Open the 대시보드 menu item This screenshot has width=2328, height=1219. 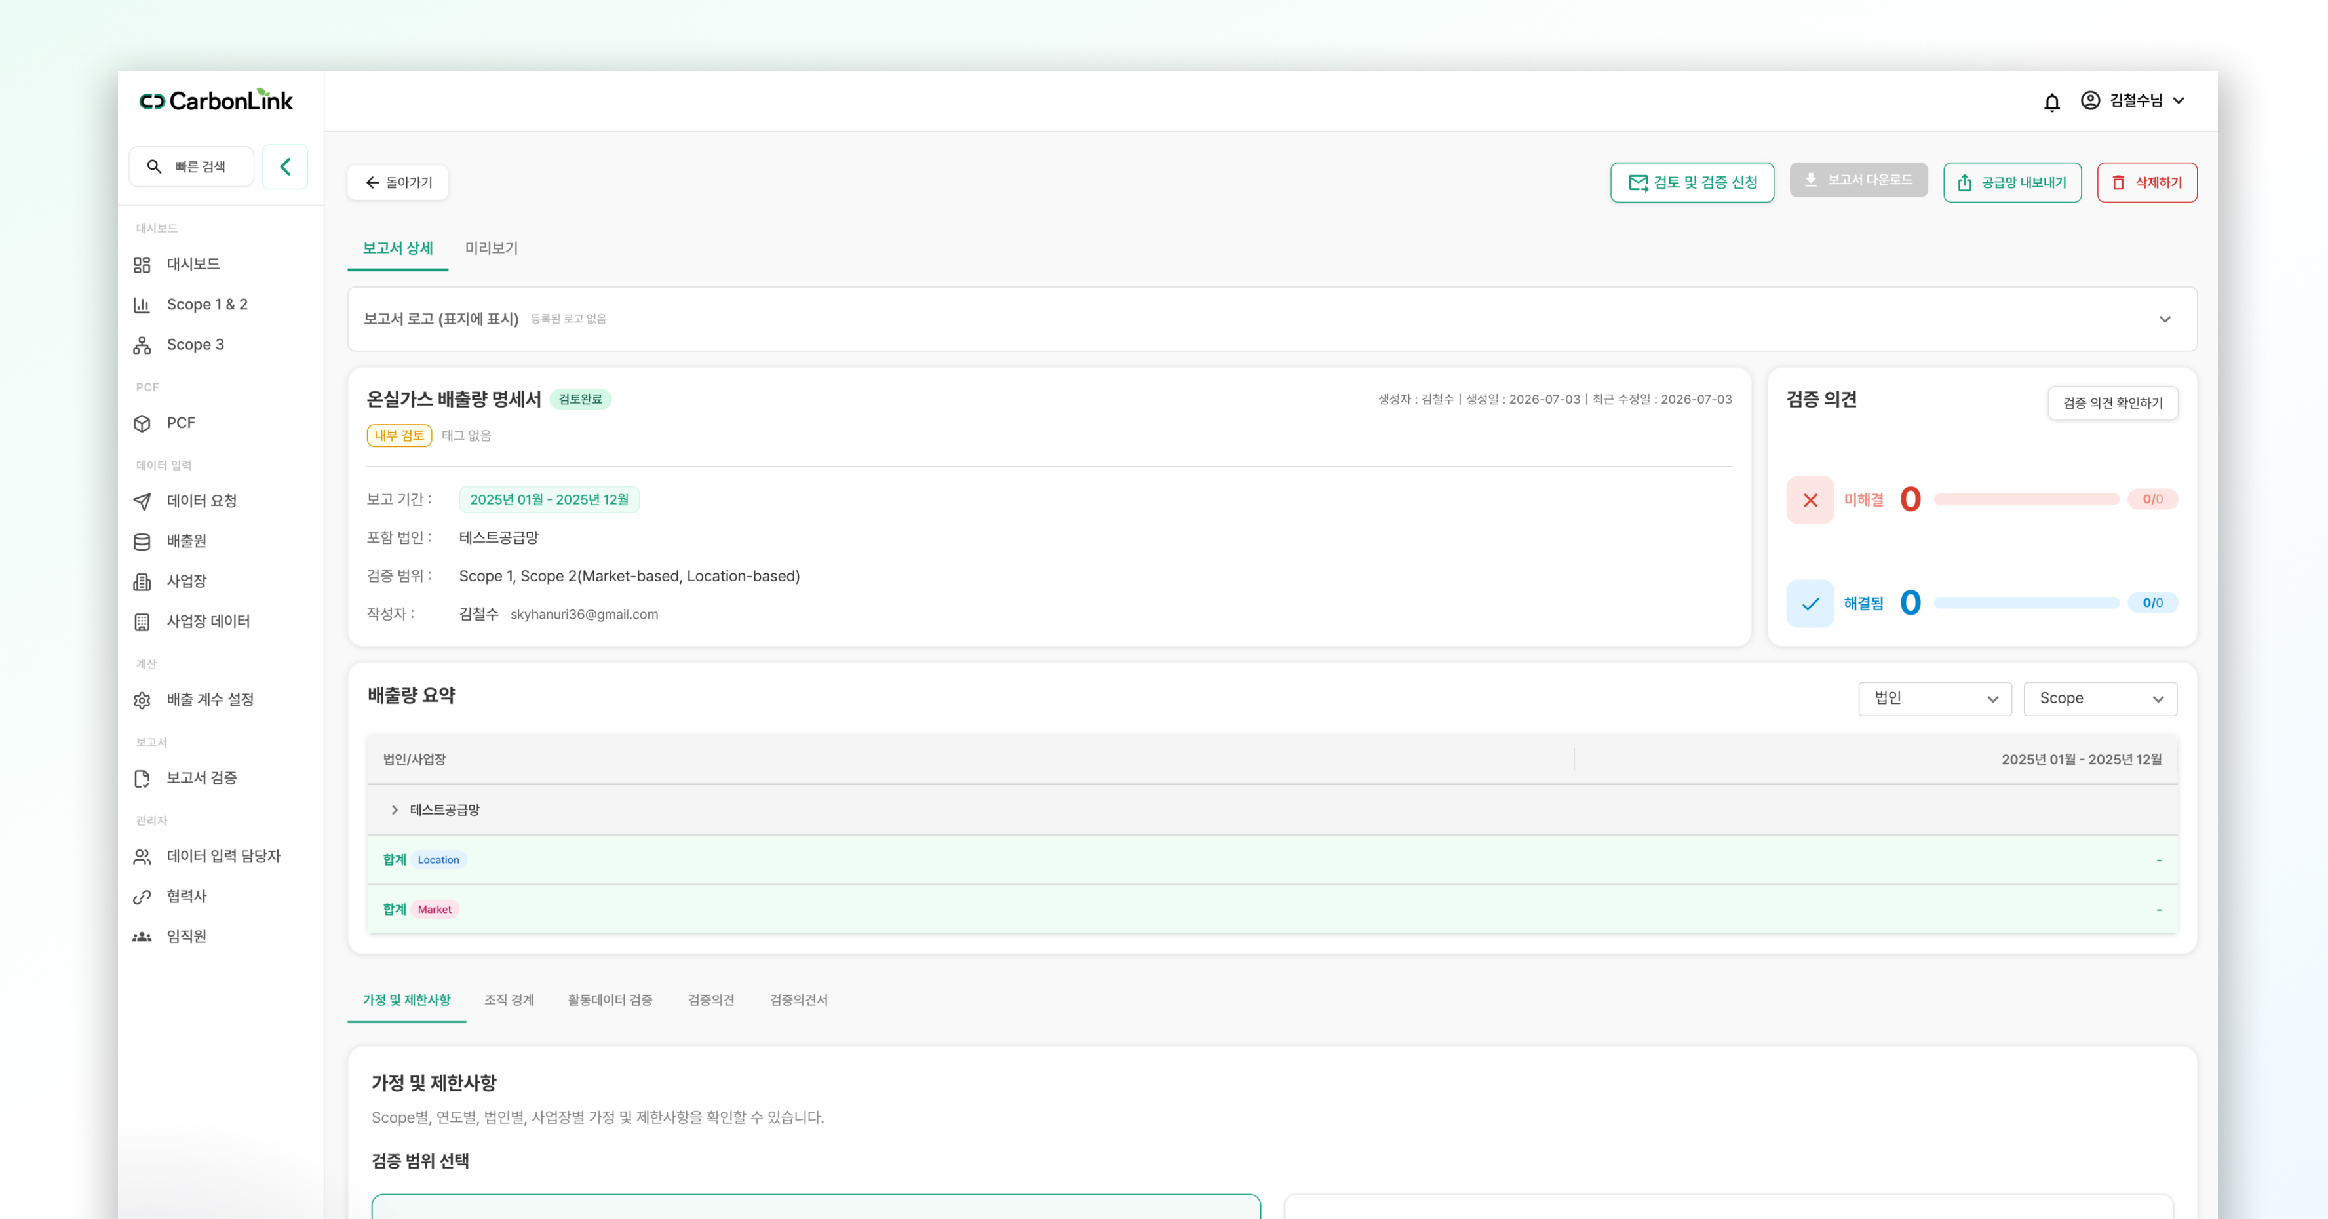[193, 265]
